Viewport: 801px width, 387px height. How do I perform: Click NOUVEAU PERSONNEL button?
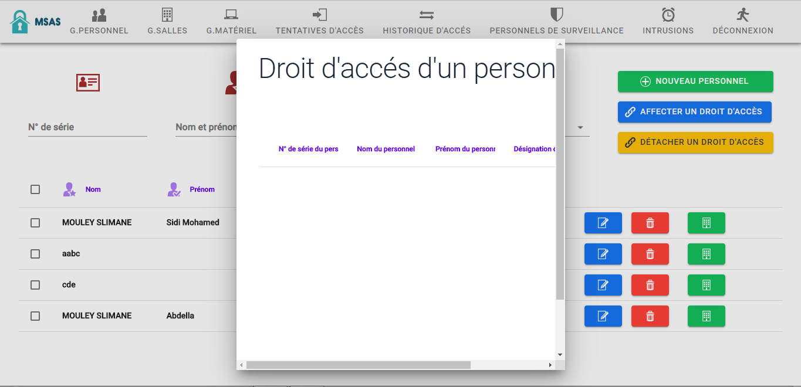[695, 82]
